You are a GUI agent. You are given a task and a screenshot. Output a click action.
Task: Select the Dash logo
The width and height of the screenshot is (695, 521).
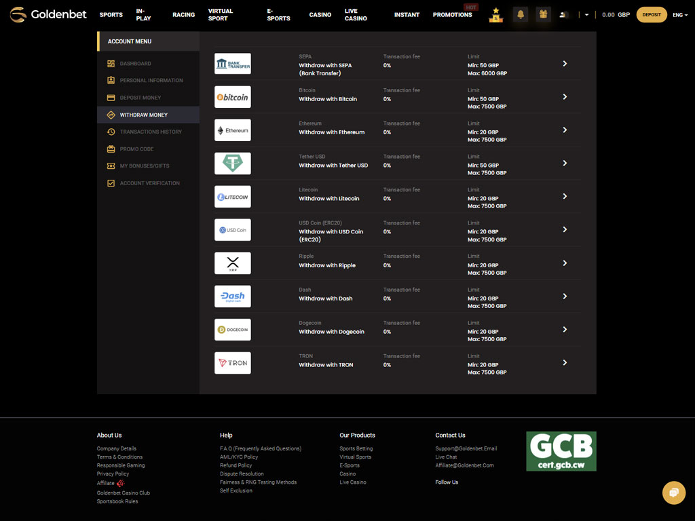click(x=233, y=296)
